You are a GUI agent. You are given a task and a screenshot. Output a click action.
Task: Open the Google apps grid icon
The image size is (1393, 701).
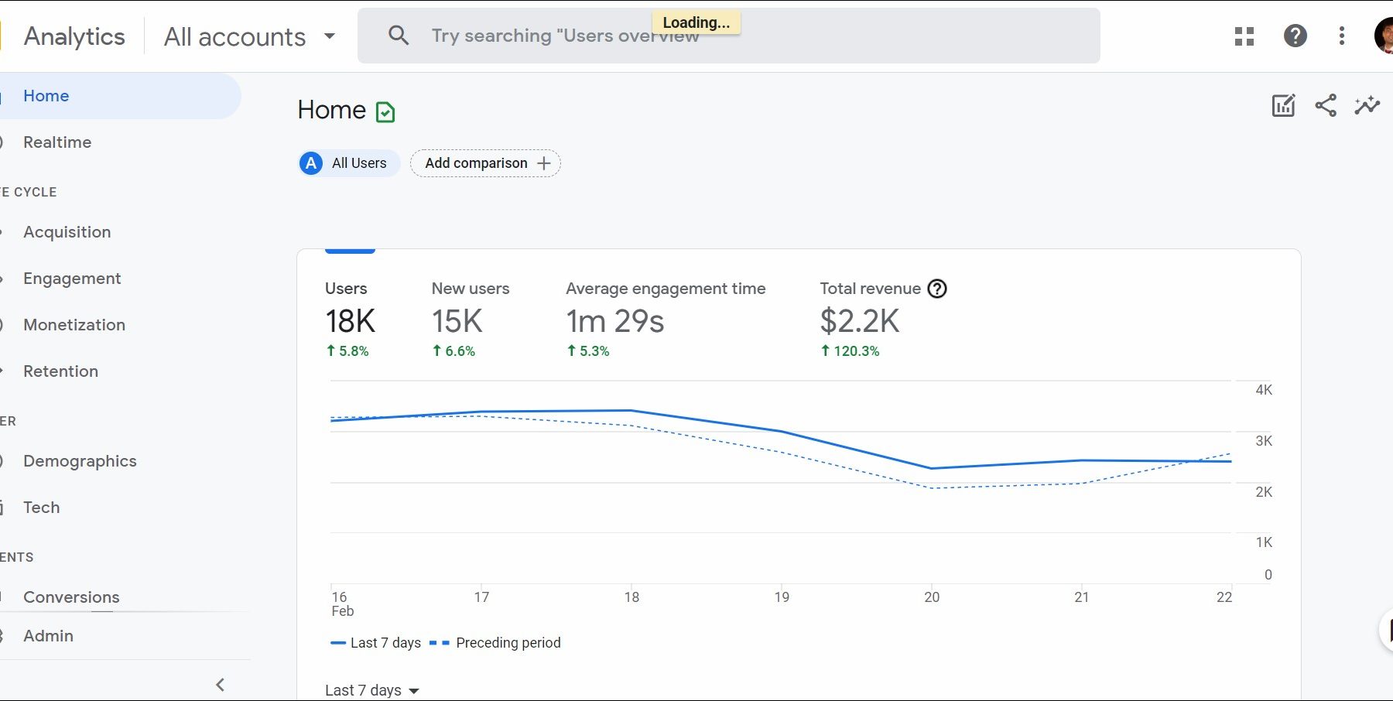coord(1244,36)
